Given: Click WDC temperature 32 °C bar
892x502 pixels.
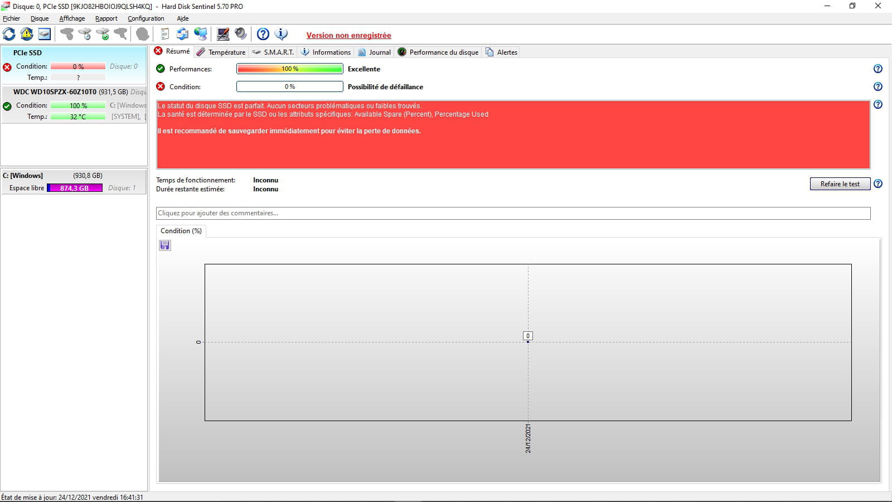Looking at the screenshot, I should pos(78,117).
